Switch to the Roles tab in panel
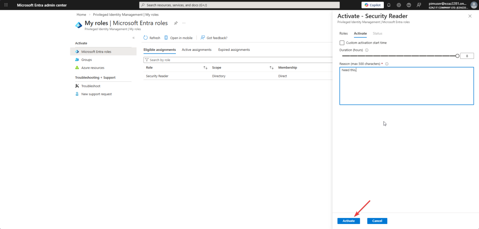Viewport: 479px width, 229px height. click(344, 34)
